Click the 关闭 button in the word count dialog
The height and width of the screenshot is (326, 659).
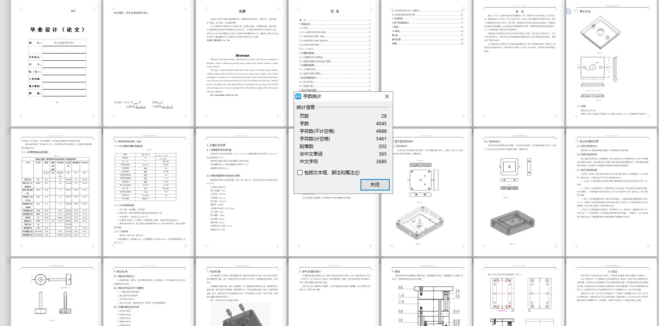375,184
